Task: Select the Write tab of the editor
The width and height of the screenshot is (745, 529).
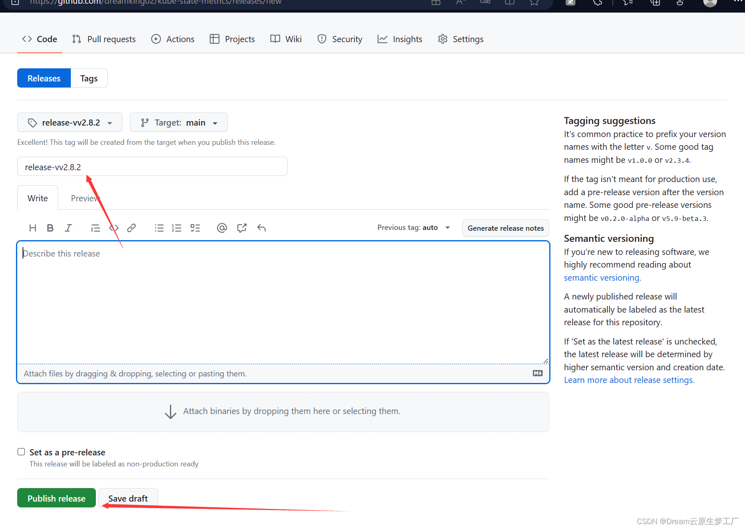Action: [38, 198]
